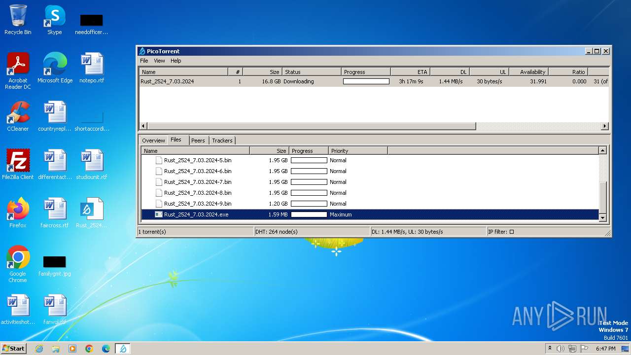This screenshot has height=355, width=631.
Task: Open Edge from the taskbar
Action: 106,349
